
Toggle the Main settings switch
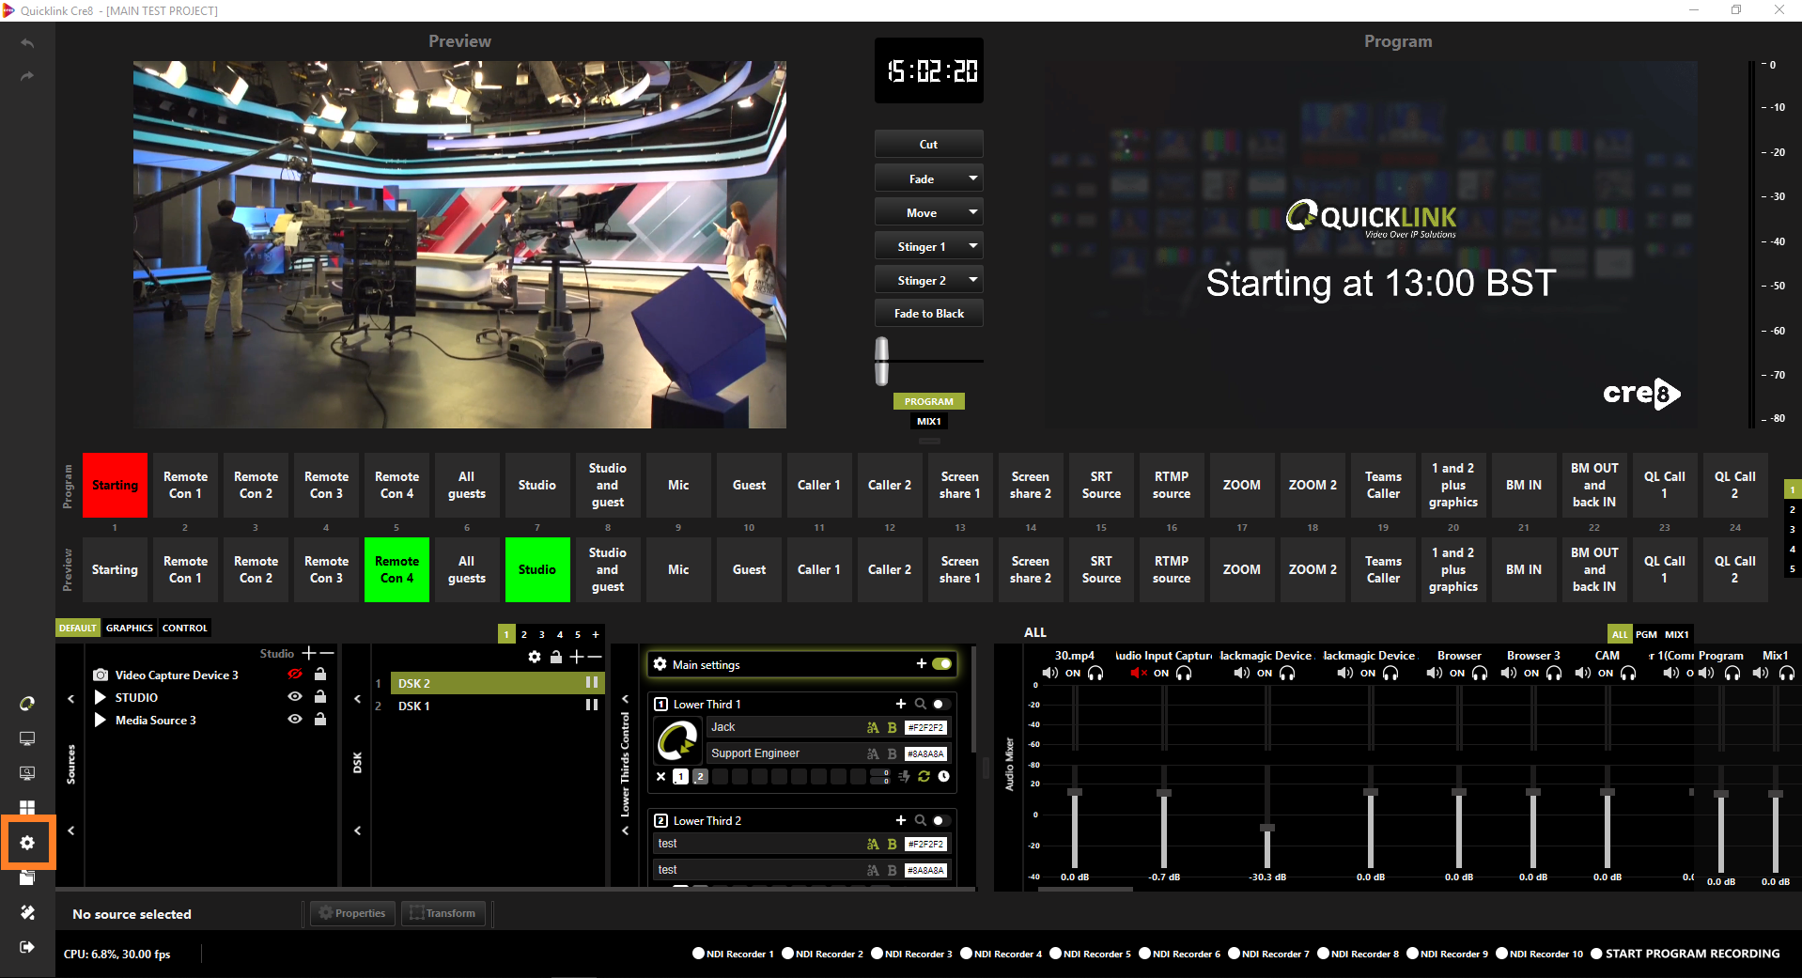(x=942, y=664)
